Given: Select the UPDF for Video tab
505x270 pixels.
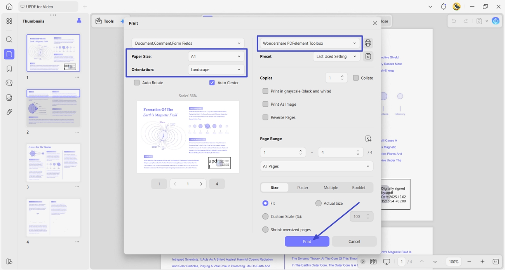Looking at the screenshot, I should (48, 7).
